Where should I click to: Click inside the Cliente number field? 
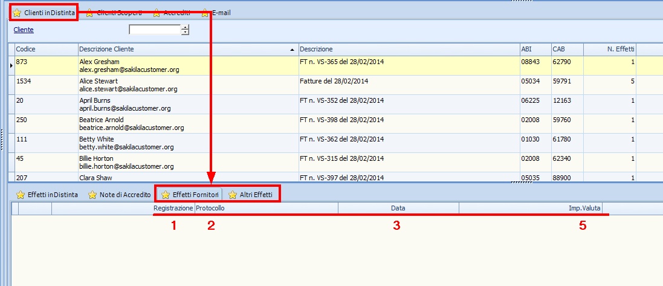click(155, 30)
